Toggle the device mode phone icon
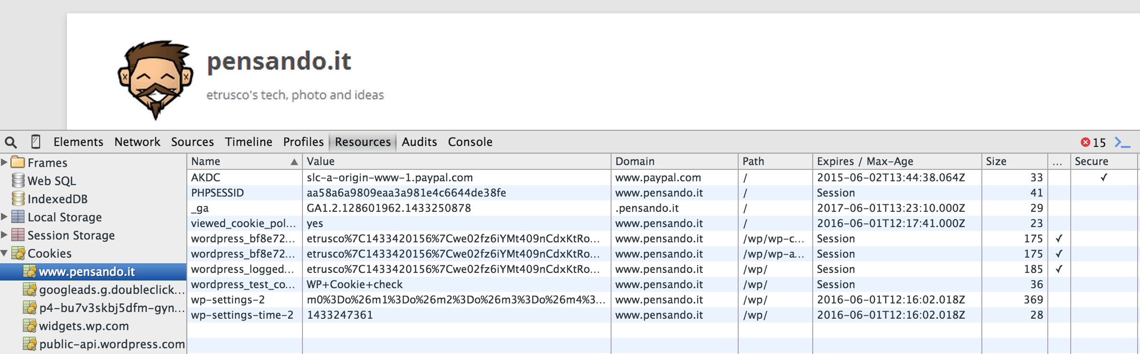The width and height of the screenshot is (1140, 354). pos(35,142)
